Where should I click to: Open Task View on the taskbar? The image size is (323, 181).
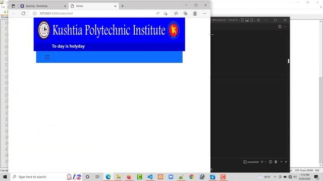tap(97, 176)
